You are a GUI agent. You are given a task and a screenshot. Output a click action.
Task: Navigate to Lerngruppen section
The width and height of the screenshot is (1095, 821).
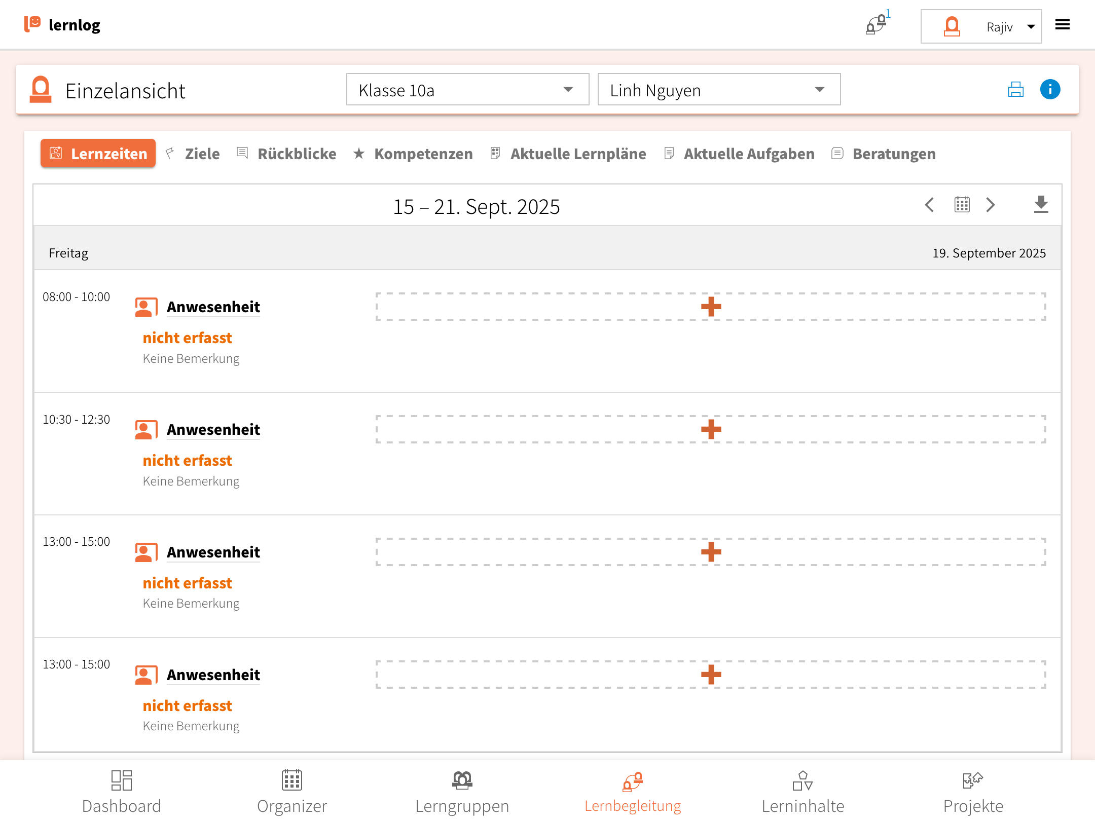[462, 792]
